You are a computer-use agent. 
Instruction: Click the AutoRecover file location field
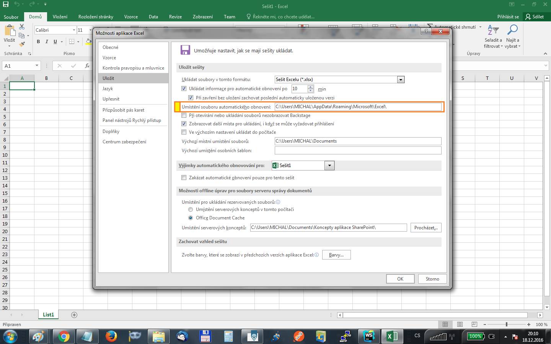click(x=358, y=107)
